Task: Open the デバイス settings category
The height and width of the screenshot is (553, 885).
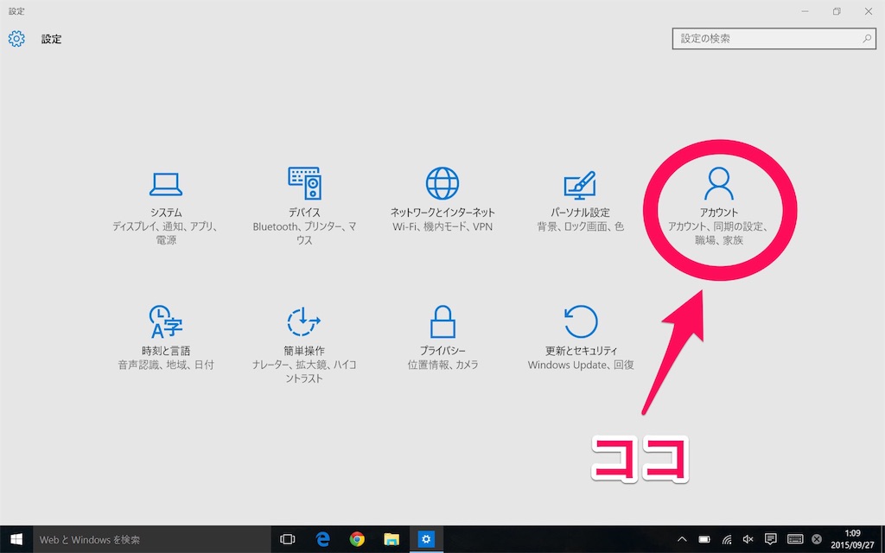Action: 304,207
